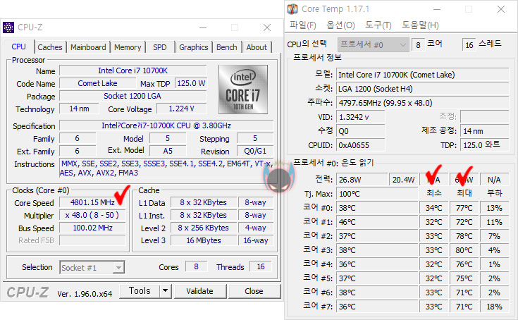Open the 파일(F) menu in Core Temp
Screen dimensions: 518x320
pos(302,25)
